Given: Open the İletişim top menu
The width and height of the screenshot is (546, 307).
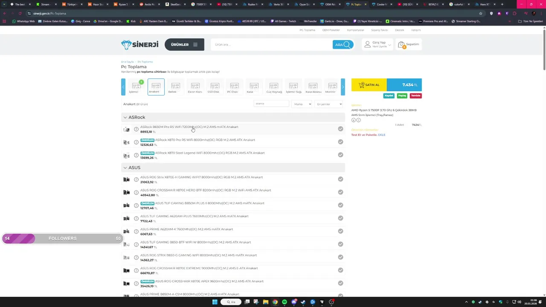Looking at the screenshot, I should pos(416,30).
